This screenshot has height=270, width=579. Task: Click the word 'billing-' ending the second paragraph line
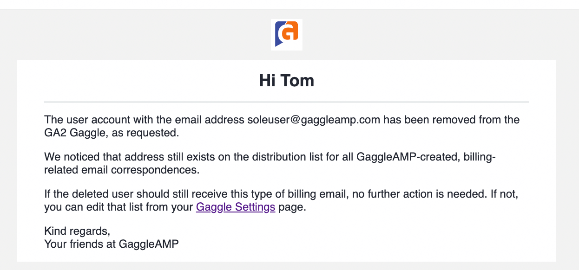coord(480,157)
